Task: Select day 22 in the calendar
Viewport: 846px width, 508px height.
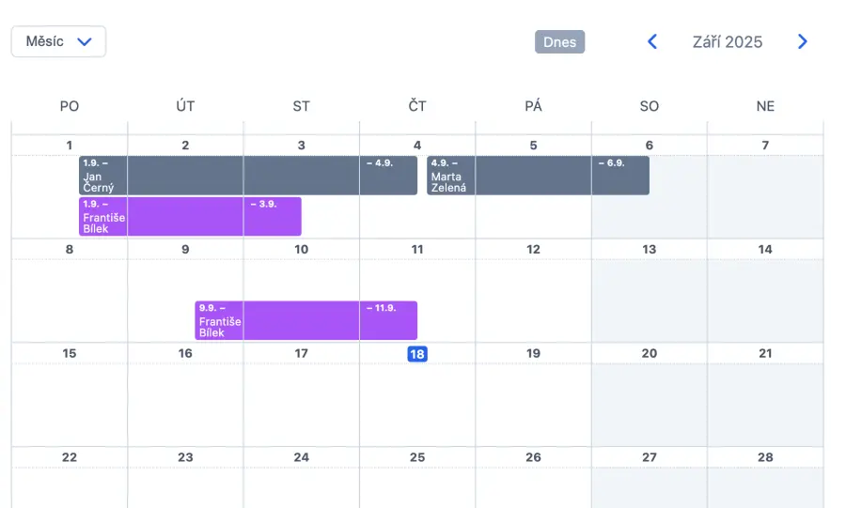Action: pyautogui.click(x=70, y=457)
